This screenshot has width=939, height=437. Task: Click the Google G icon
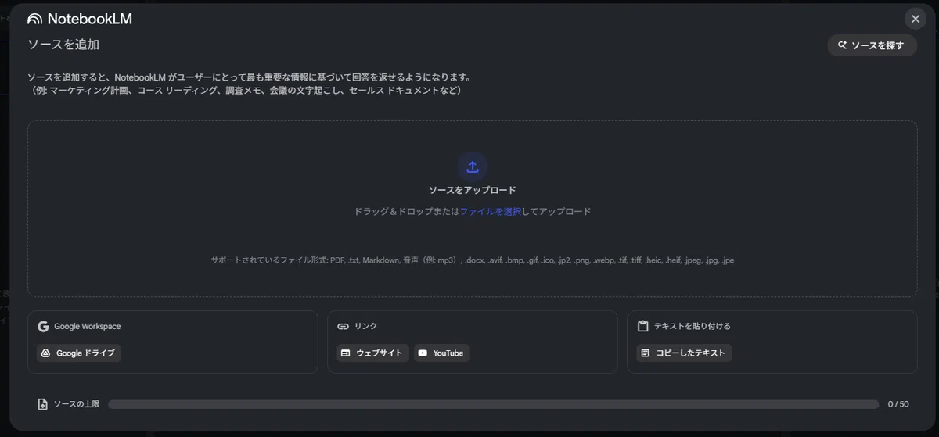(43, 327)
